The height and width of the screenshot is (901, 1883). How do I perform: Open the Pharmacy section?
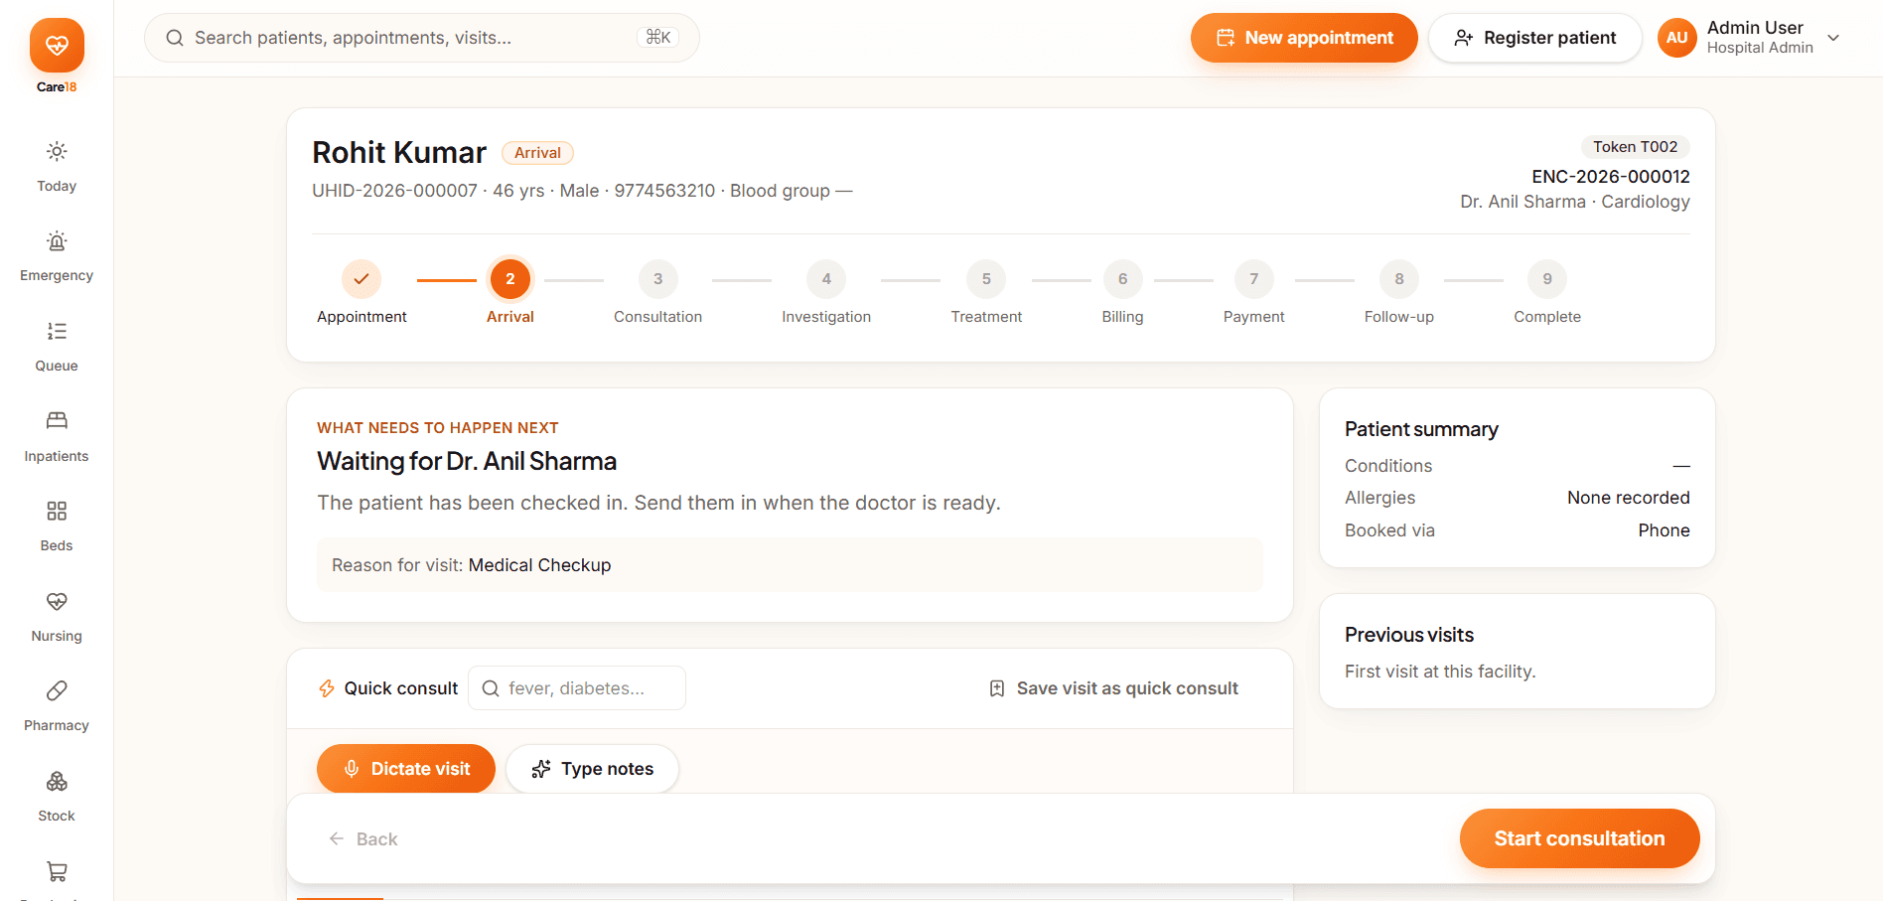[57, 706]
